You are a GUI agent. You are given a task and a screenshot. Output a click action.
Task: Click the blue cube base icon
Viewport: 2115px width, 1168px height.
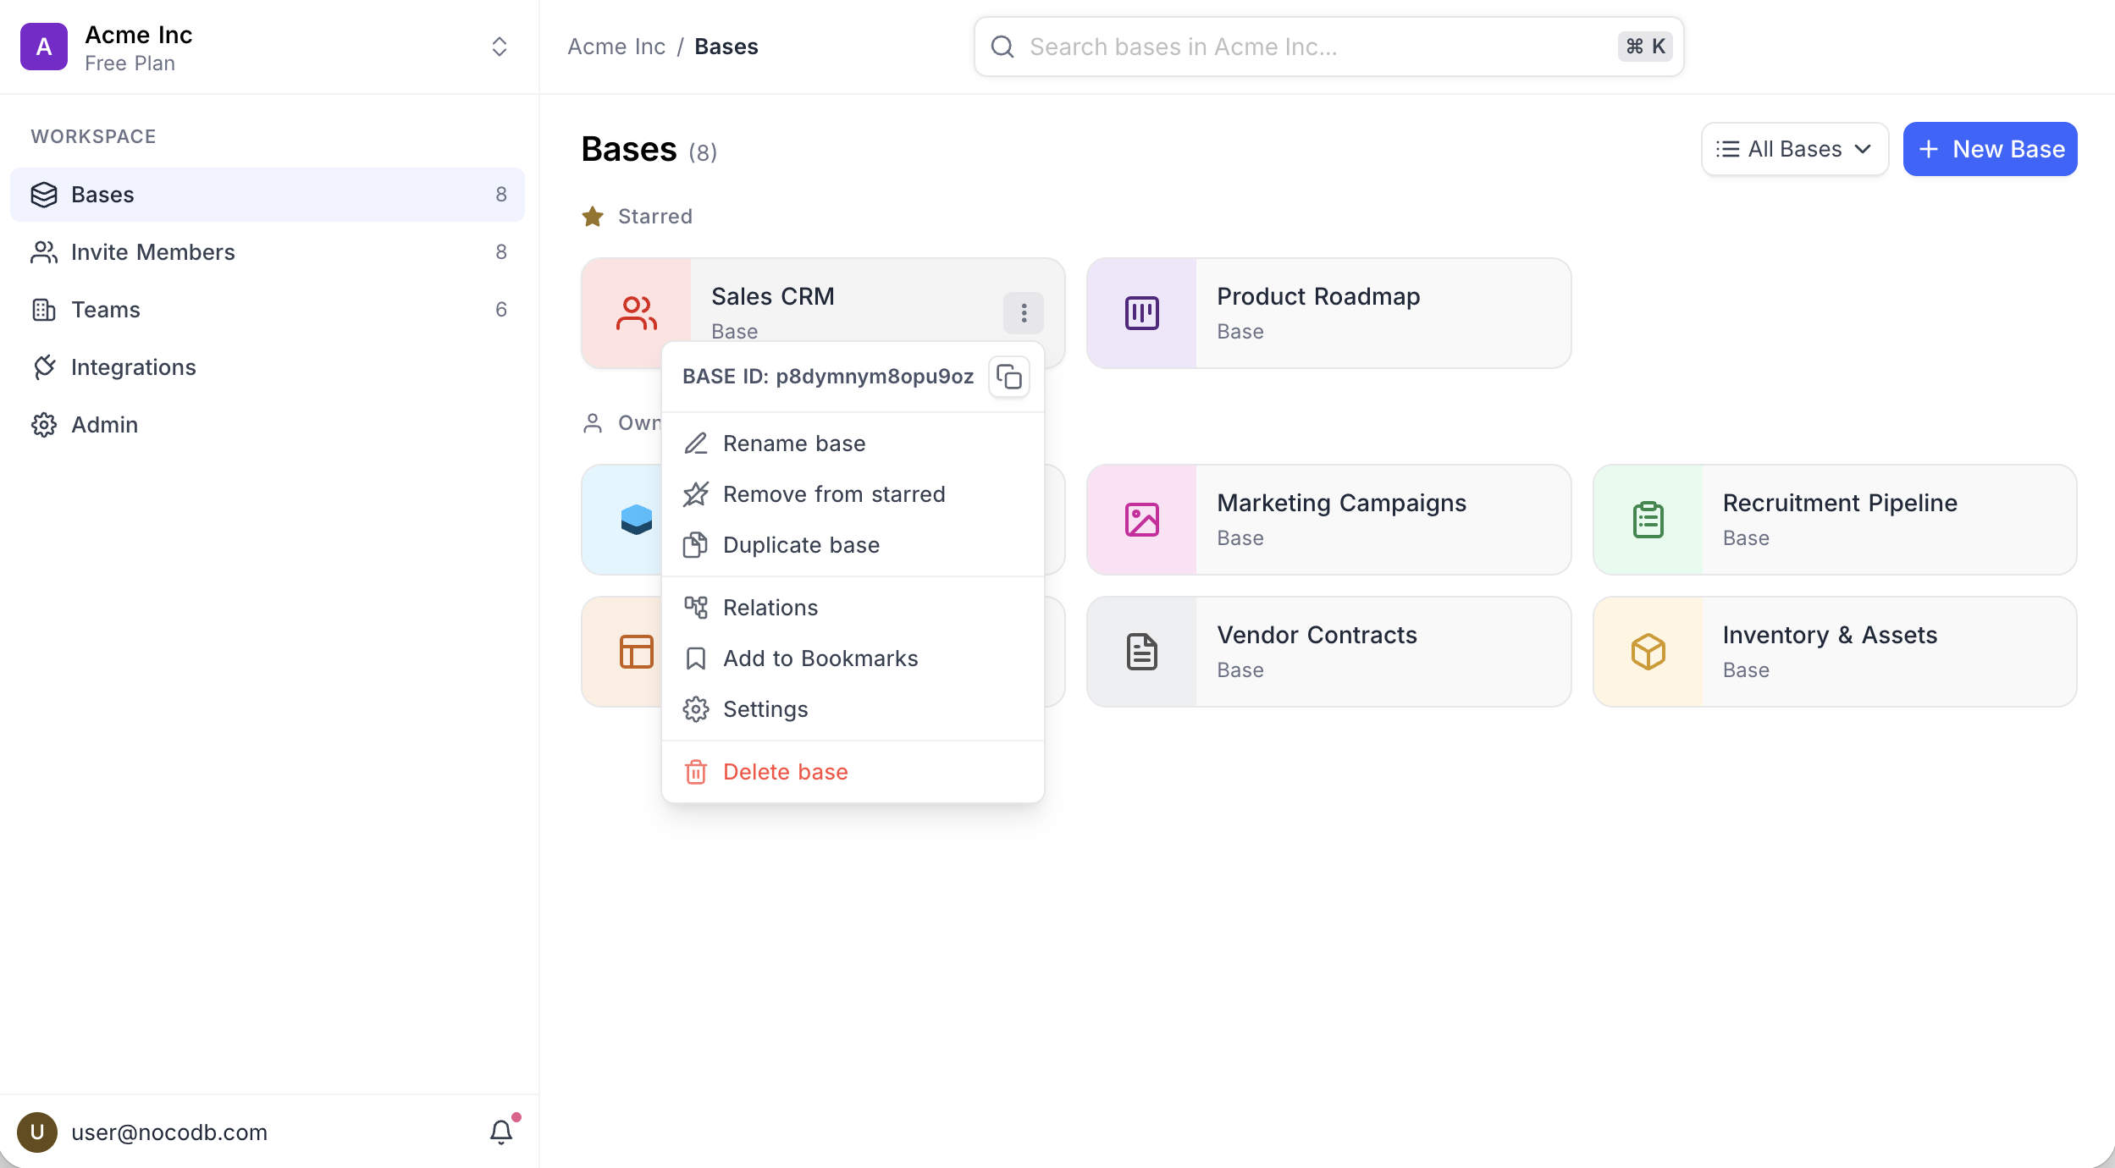[637, 520]
